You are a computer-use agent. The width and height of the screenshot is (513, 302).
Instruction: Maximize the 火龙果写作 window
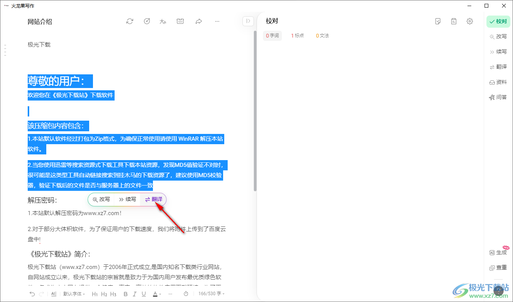click(x=486, y=6)
